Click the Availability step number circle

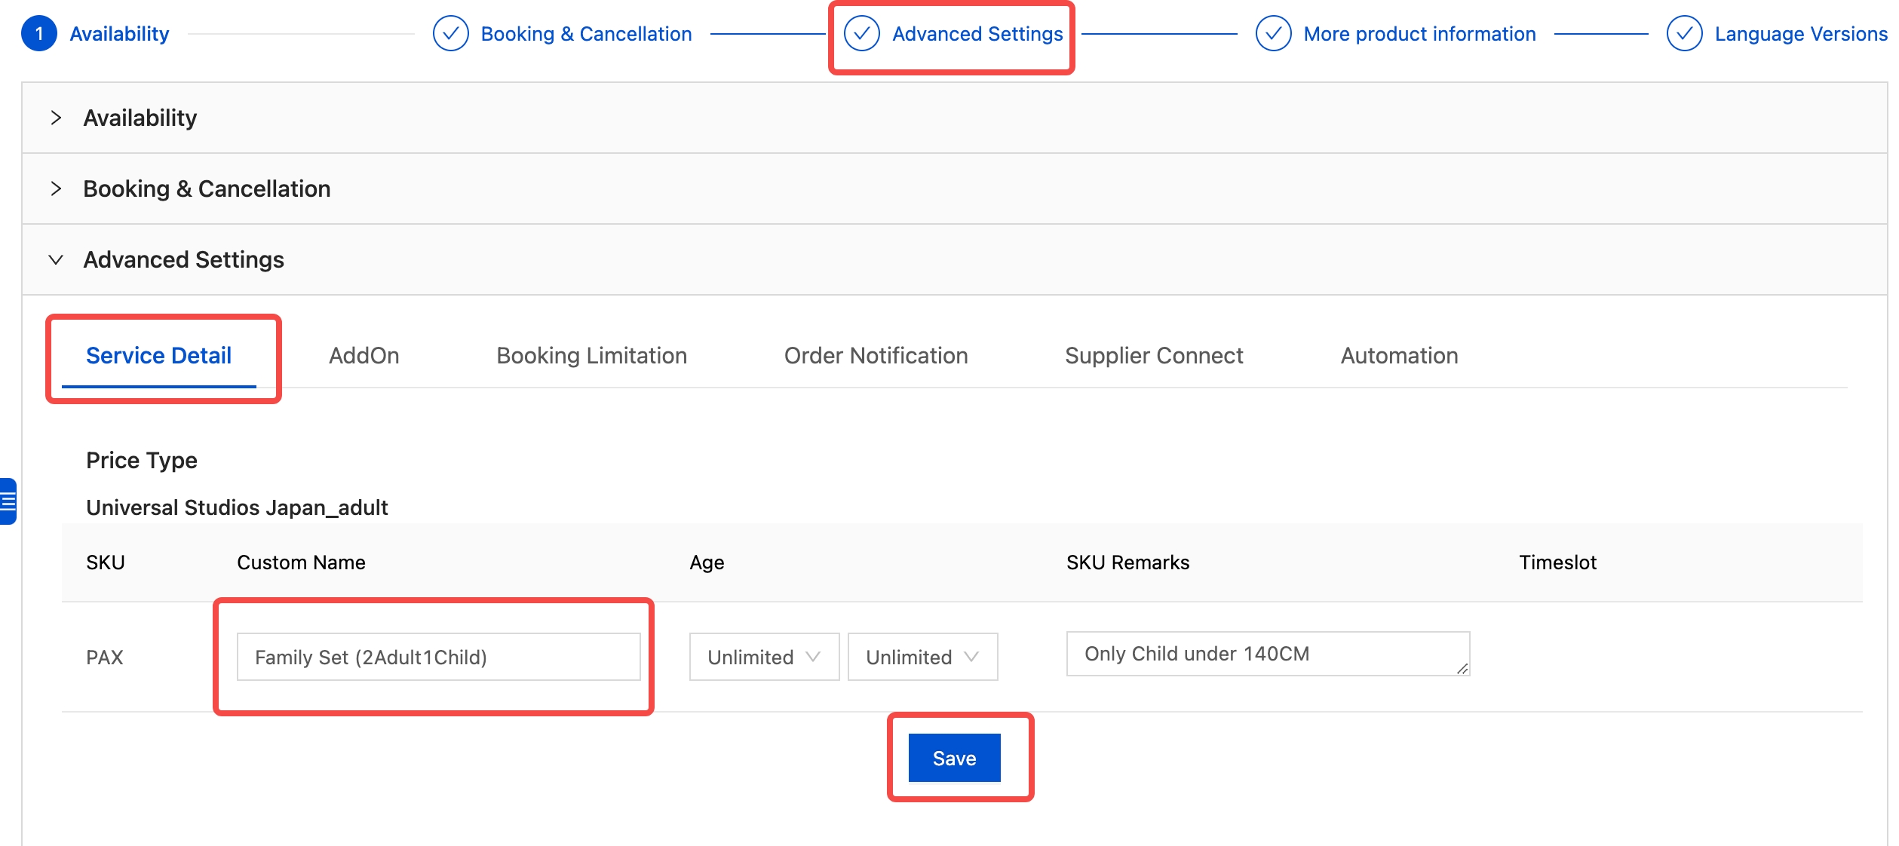[x=39, y=34]
